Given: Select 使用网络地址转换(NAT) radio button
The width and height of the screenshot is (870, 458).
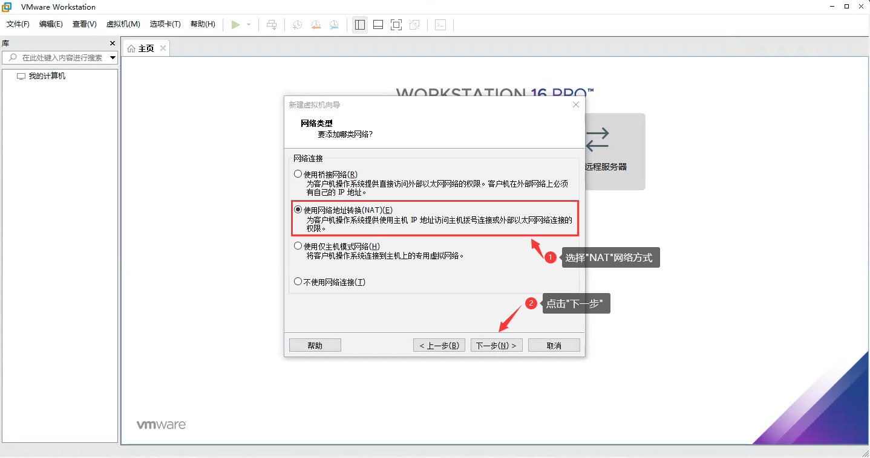Looking at the screenshot, I should click(x=298, y=210).
